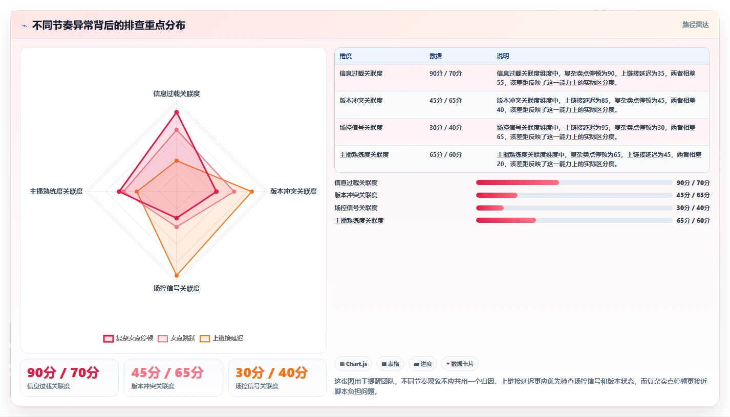
Task: Click the description starting 场控信号关联度维度中
Action: click(596, 132)
